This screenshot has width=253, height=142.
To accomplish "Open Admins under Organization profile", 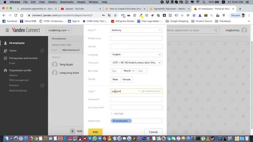I will click(13, 75).
